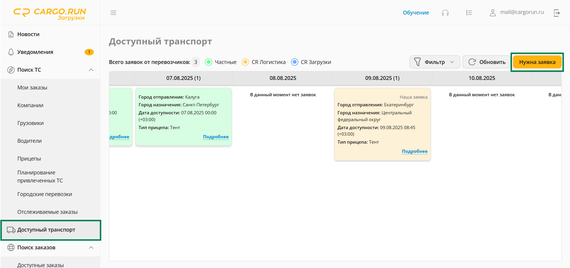Click the hamburger menu icon
570x268 pixels.
click(x=113, y=13)
